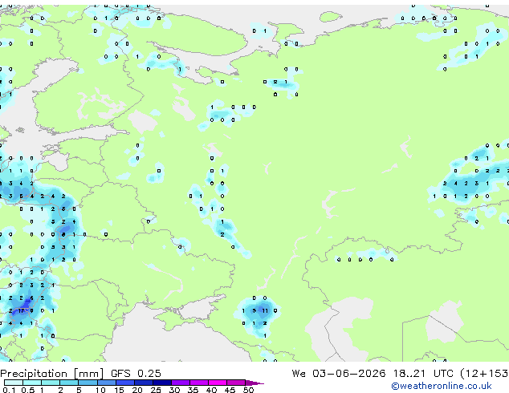This screenshot has height=393, width=509.
Task: Click the '(12+153' forecast offset text
Action: (484, 374)
